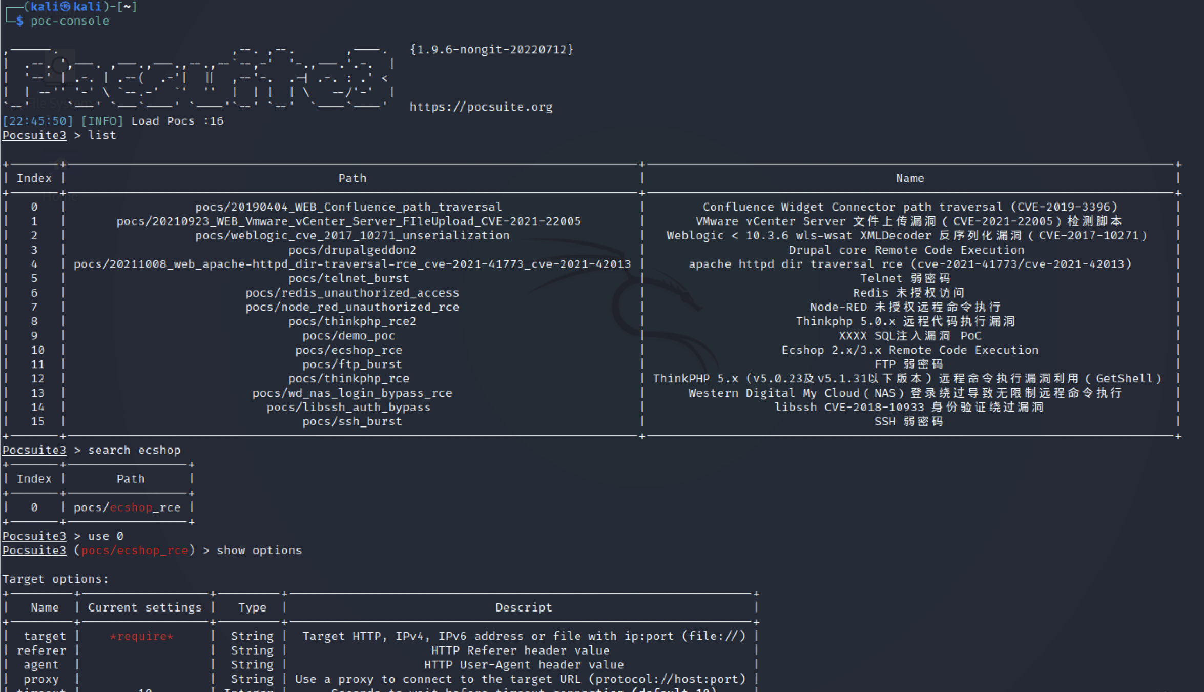The image size is (1204, 692).
Task: Select the pocs/redis_unauthorized_access row
Action: point(352,293)
